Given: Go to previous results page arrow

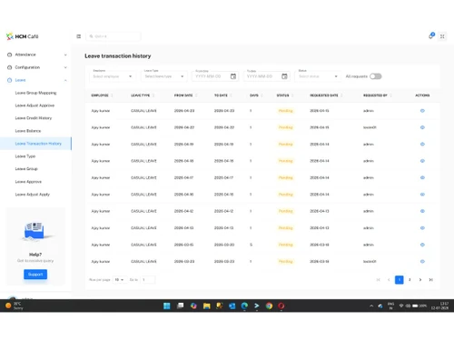Looking at the screenshot, I should tap(389, 280).
